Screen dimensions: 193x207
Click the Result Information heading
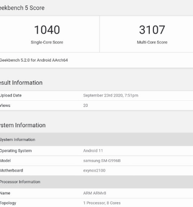21,83
